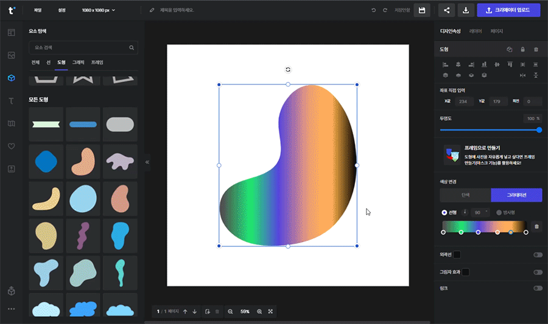Screen dimensions: 548x324
Task: Delete the shape using the 도형 trash icon
Action: click(x=536, y=49)
